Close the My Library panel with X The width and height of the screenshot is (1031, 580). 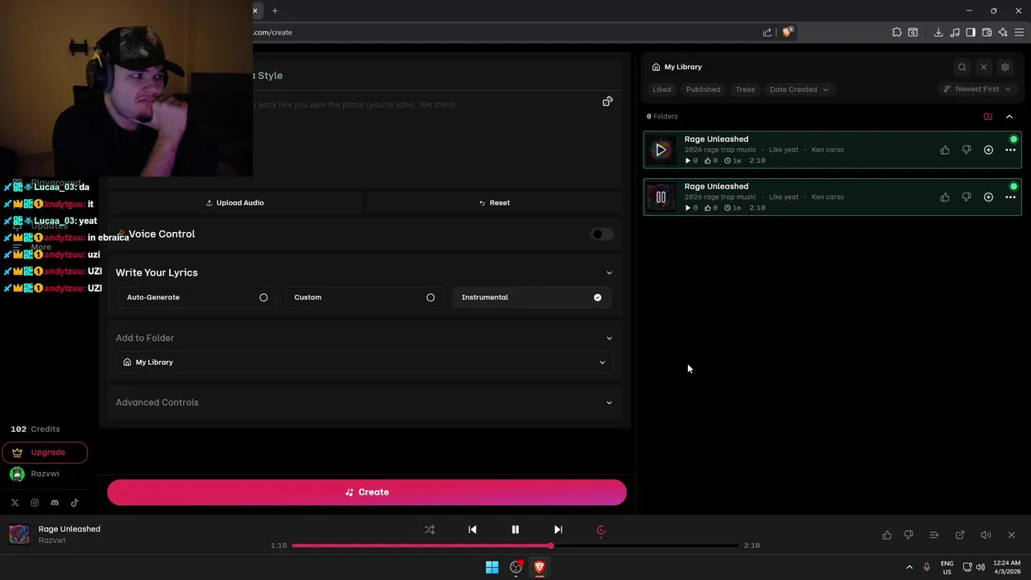point(983,67)
